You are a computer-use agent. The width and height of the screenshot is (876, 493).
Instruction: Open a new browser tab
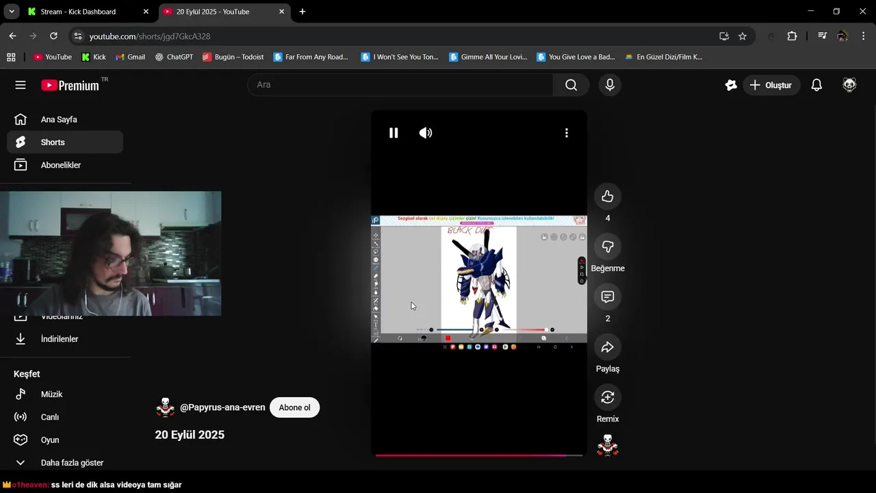pyautogui.click(x=302, y=12)
